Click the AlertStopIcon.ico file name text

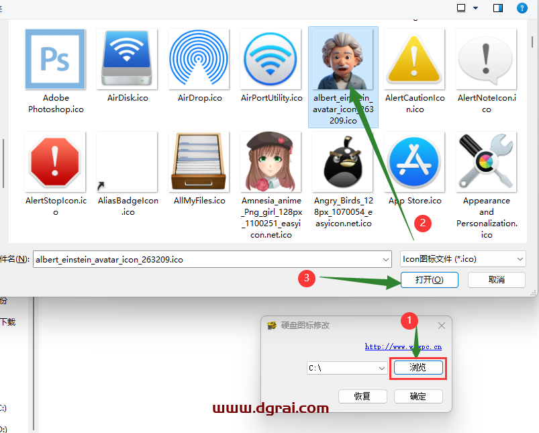click(56, 206)
